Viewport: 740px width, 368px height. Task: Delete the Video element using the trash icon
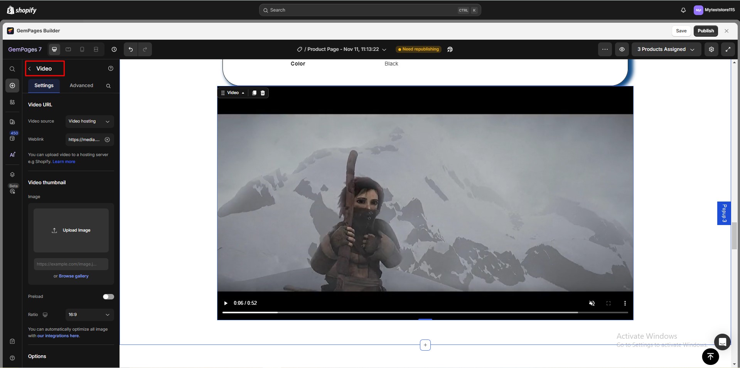point(263,93)
